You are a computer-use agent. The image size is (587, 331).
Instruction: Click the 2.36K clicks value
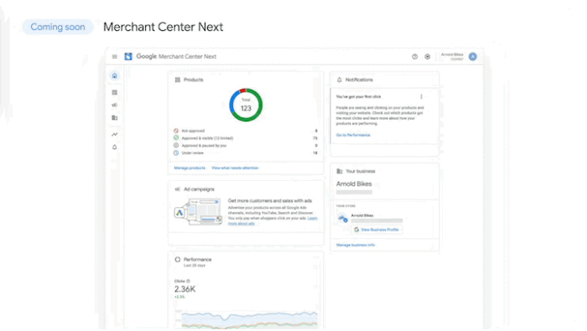185,289
